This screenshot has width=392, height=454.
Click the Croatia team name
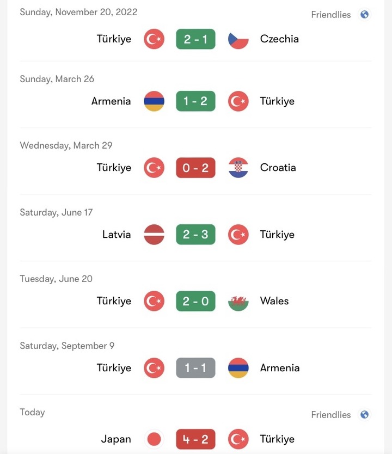tap(278, 168)
